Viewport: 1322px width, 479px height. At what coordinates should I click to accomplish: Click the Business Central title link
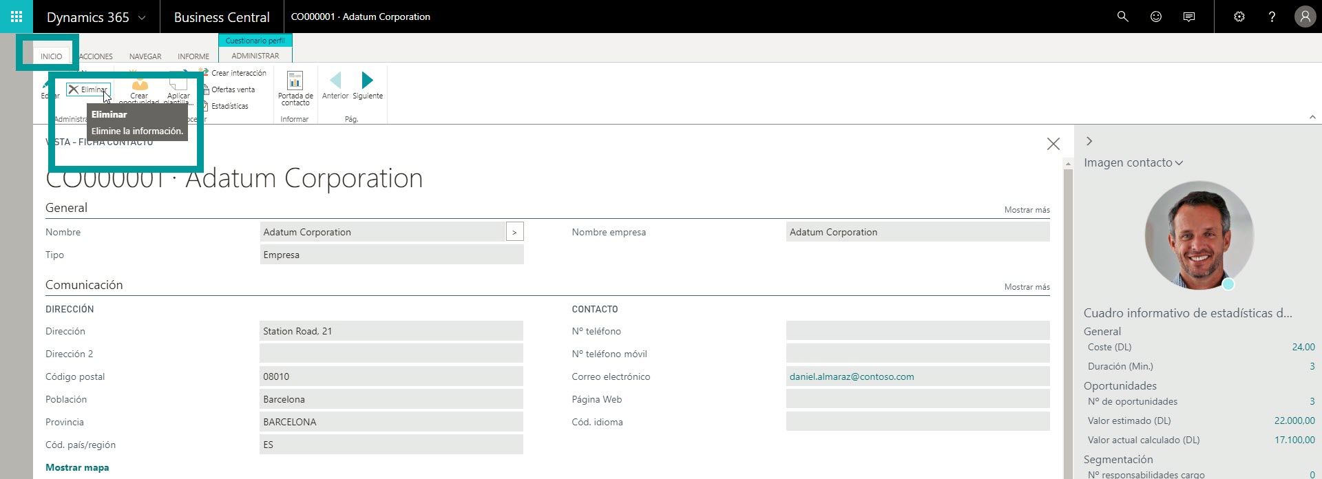222,17
